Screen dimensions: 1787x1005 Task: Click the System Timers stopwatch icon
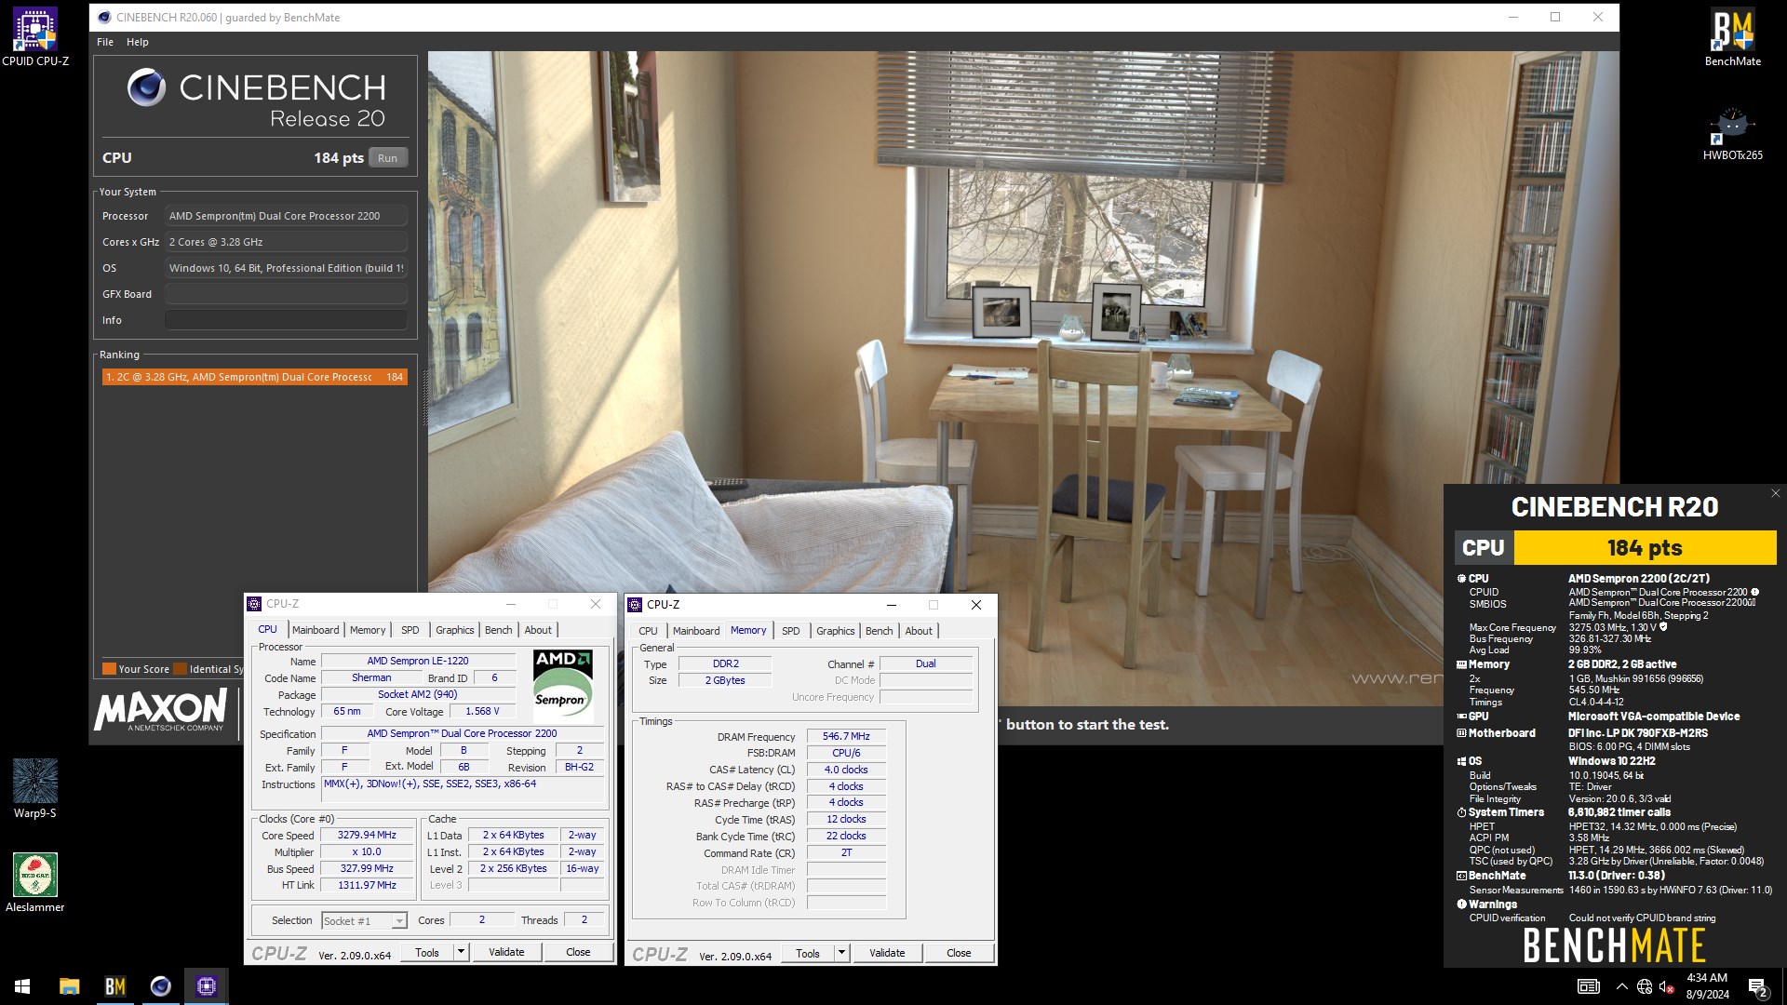coord(1461,812)
